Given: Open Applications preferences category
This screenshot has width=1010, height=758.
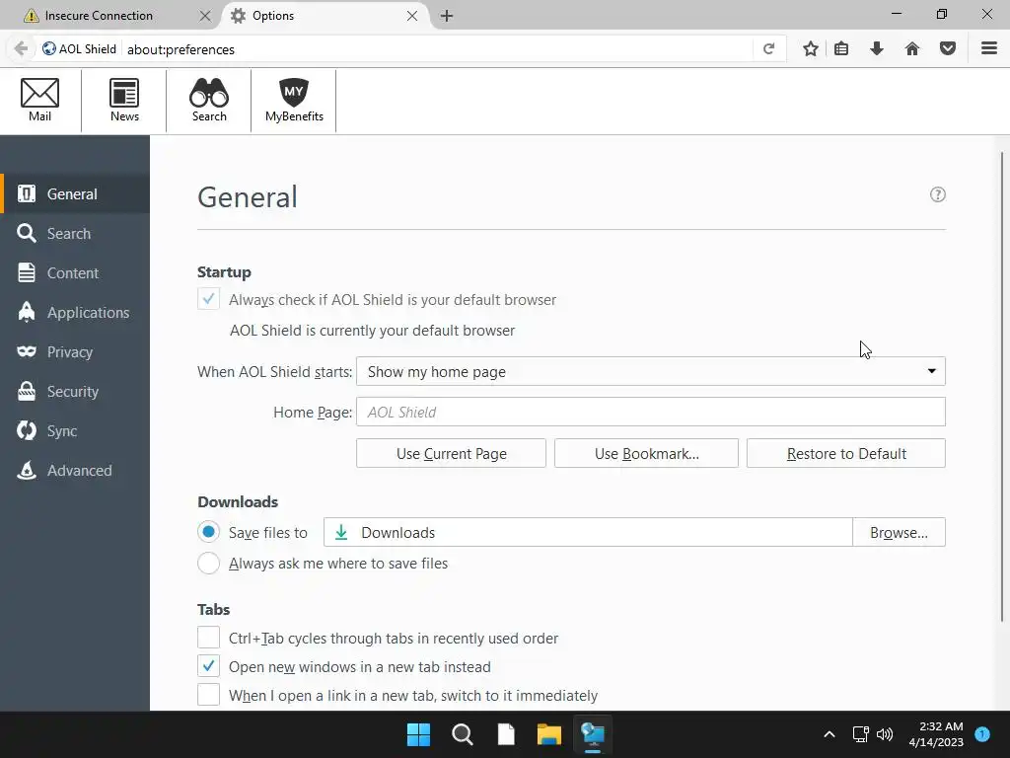Looking at the screenshot, I should [75, 313].
